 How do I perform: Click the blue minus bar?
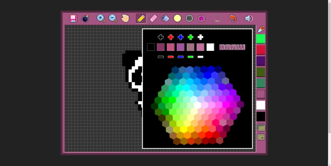(180, 57)
